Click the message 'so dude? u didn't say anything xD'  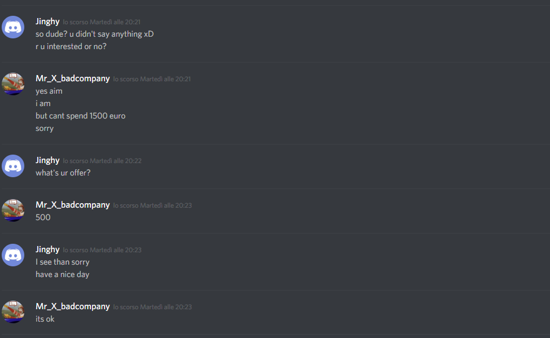(94, 34)
